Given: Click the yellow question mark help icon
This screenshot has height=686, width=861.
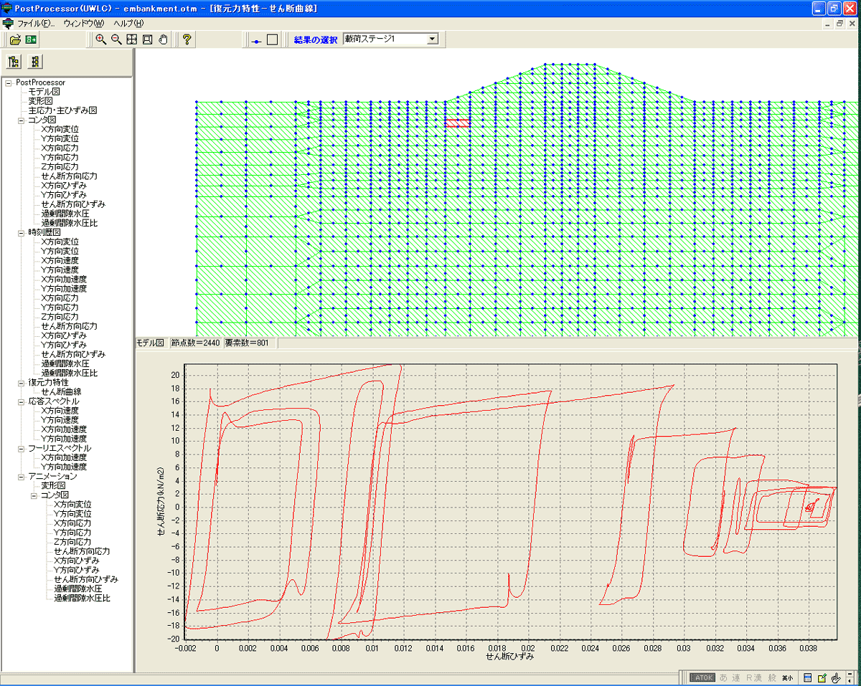Looking at the screenshot, I should 187,39.
